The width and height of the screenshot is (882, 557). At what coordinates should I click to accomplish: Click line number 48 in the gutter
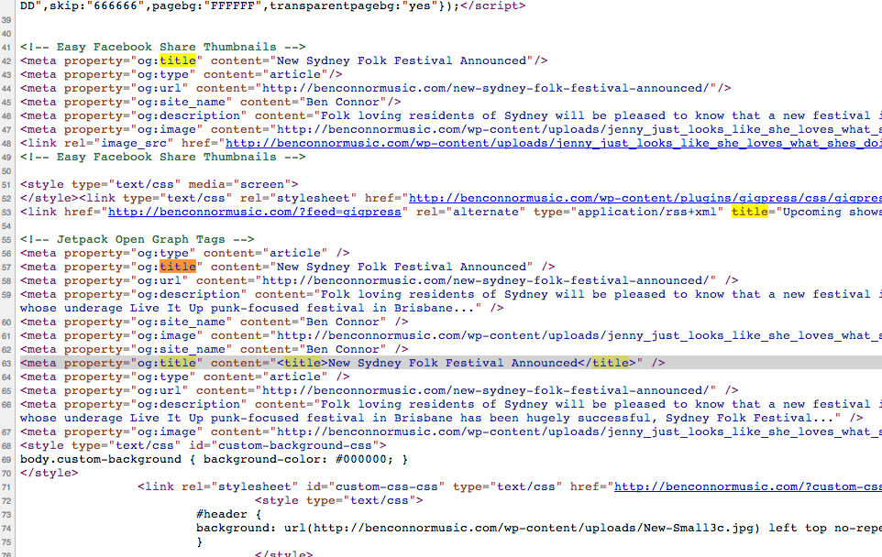(6, 144)
